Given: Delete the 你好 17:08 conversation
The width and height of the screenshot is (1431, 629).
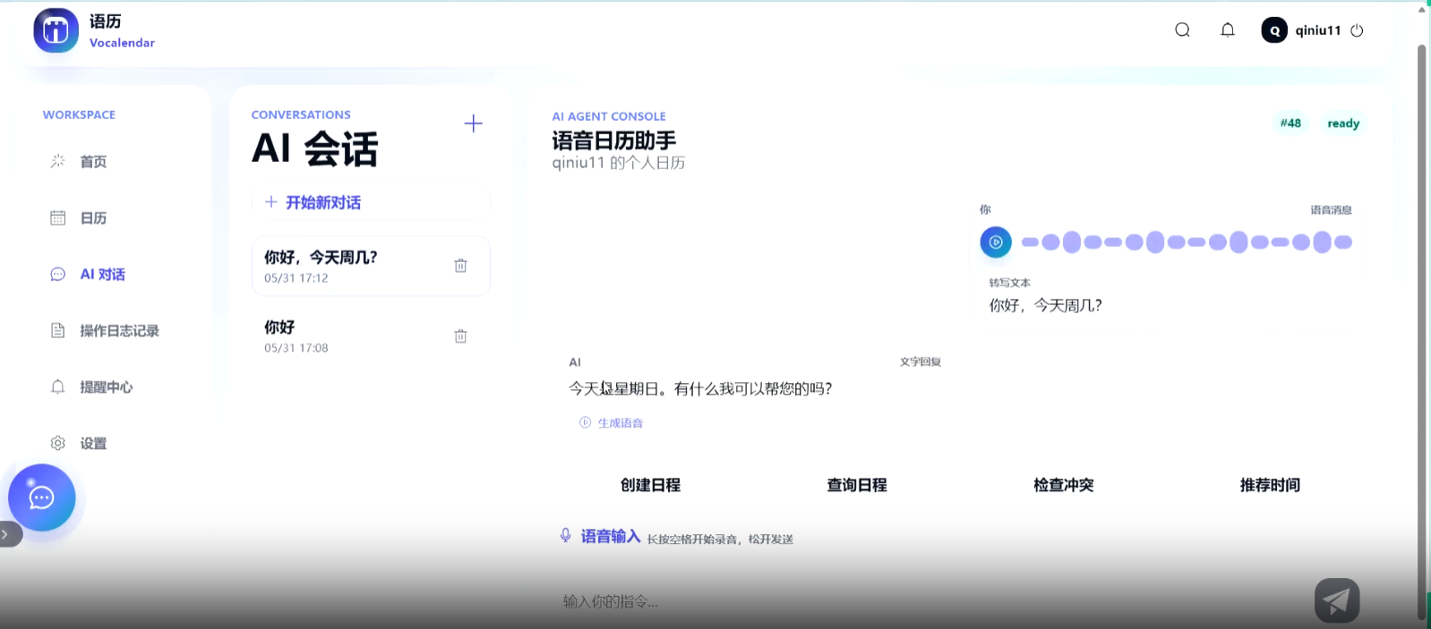Looking at the screenshot, I should (x=460, y=336).
